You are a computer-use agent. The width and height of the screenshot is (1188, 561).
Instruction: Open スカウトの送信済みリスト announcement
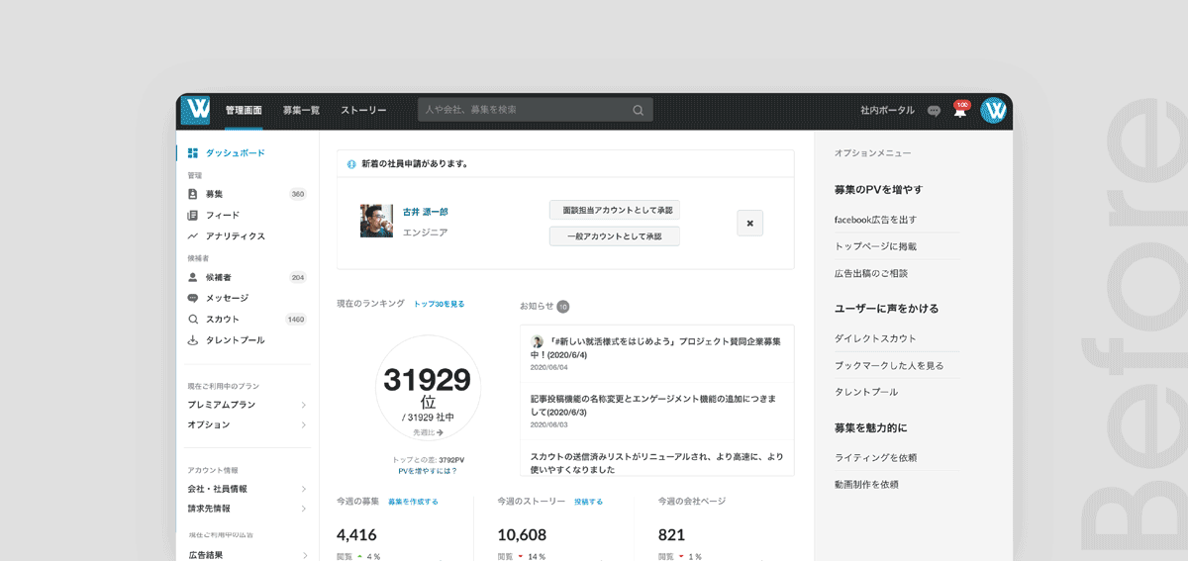click(x=657, y=462)
